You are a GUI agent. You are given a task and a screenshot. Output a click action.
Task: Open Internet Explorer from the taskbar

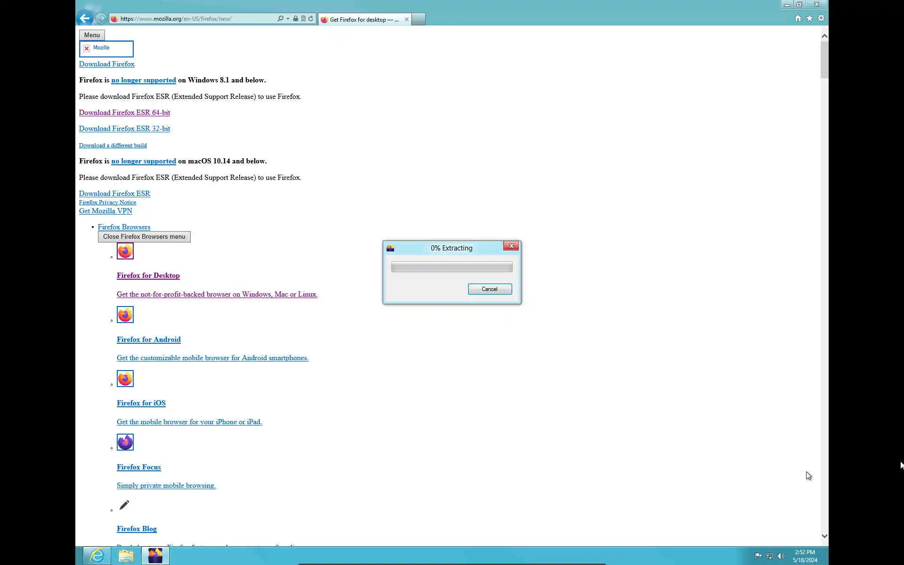pos(97,556)
